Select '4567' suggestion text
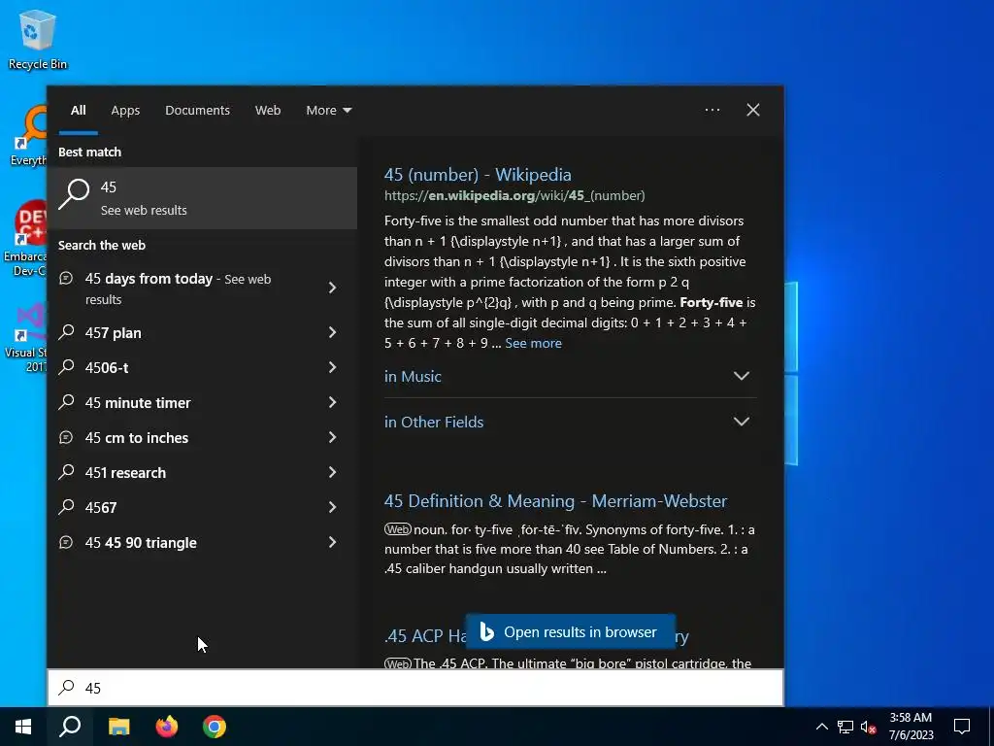The image size is (994, 746). click(x=101, y=507)
